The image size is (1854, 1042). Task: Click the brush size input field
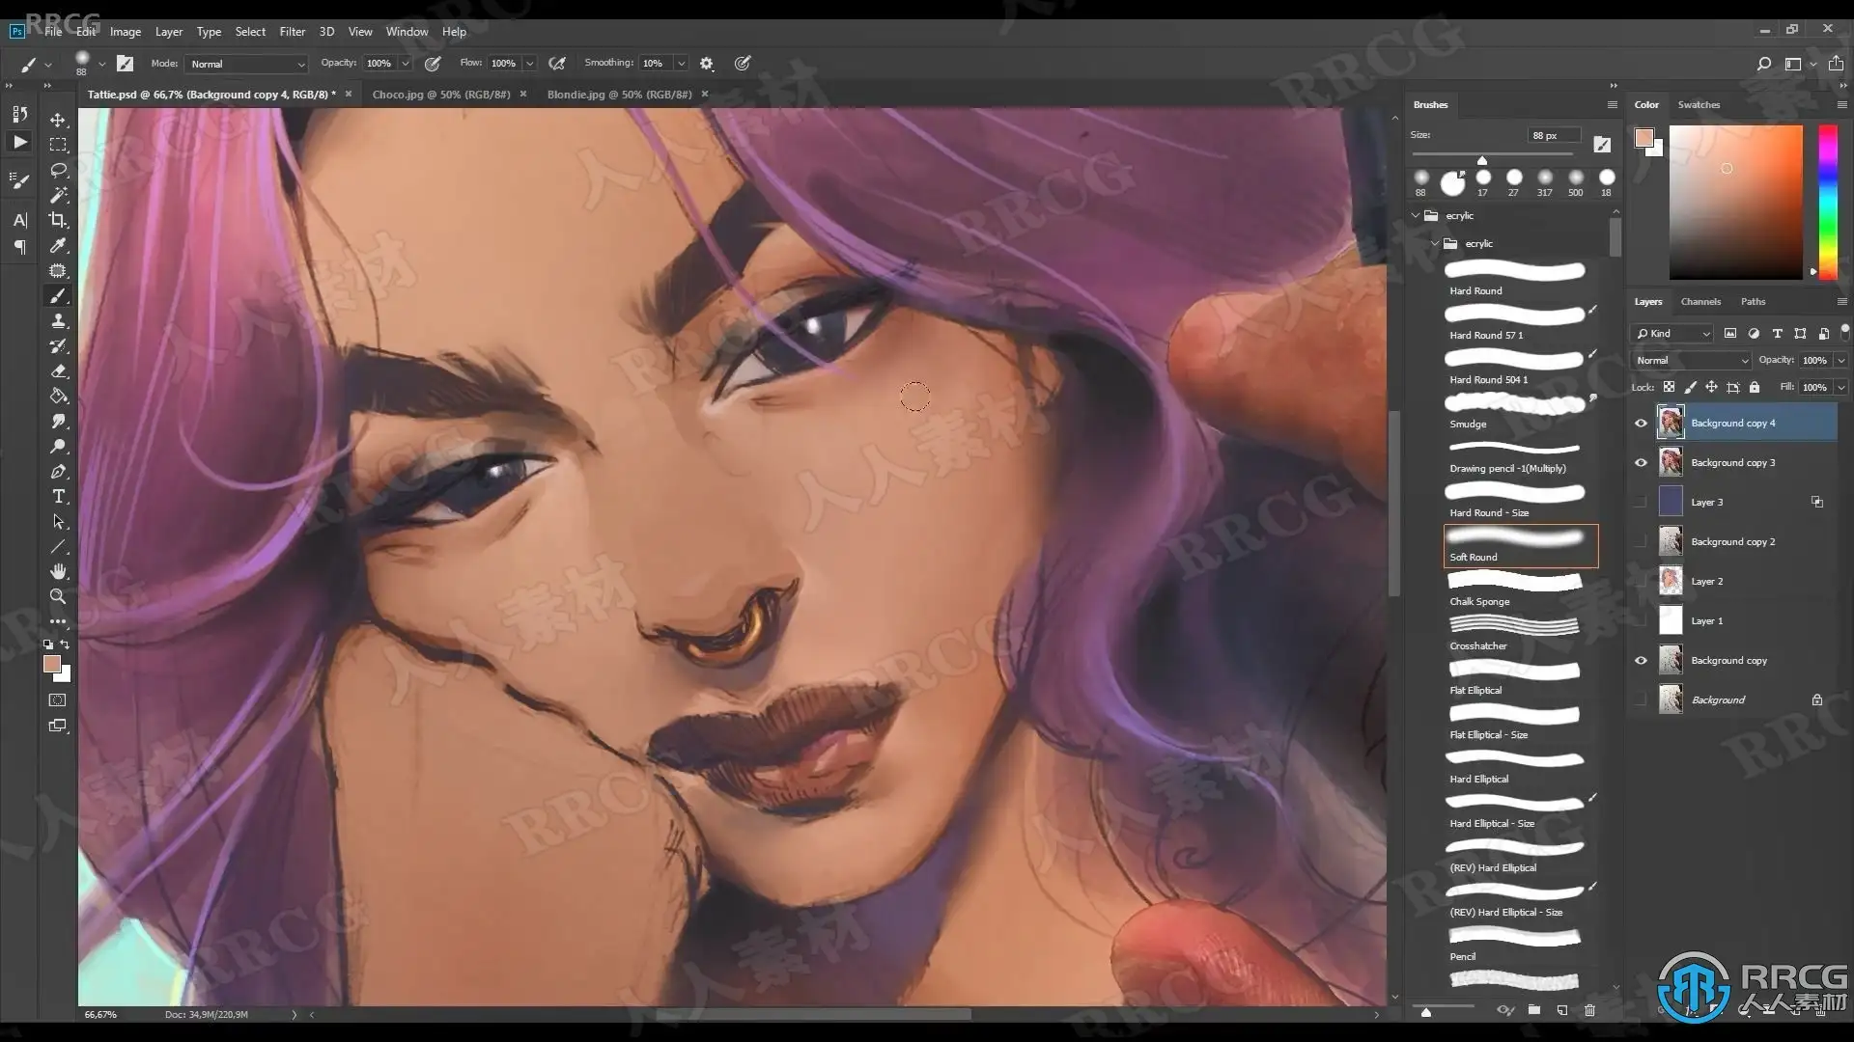[1555, 136]
